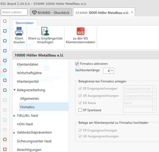Toggle the Finmatics aktivieren checkbox
The image size is (159, 152).
coord(77,64)
